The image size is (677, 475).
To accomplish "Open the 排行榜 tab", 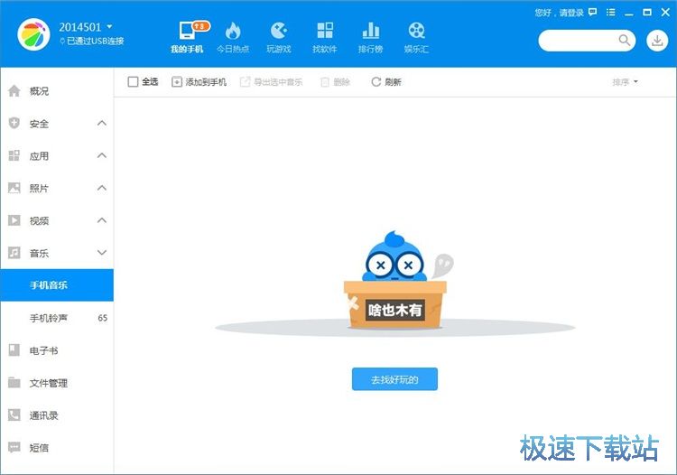I will tap(370, 38).
